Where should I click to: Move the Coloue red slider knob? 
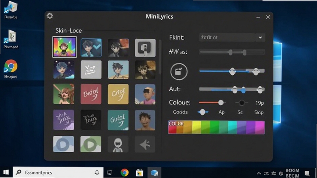(x=221, y=103)
